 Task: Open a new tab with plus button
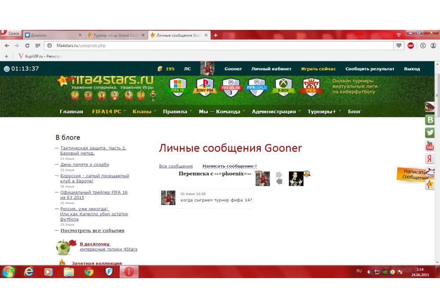pos(216,35)
